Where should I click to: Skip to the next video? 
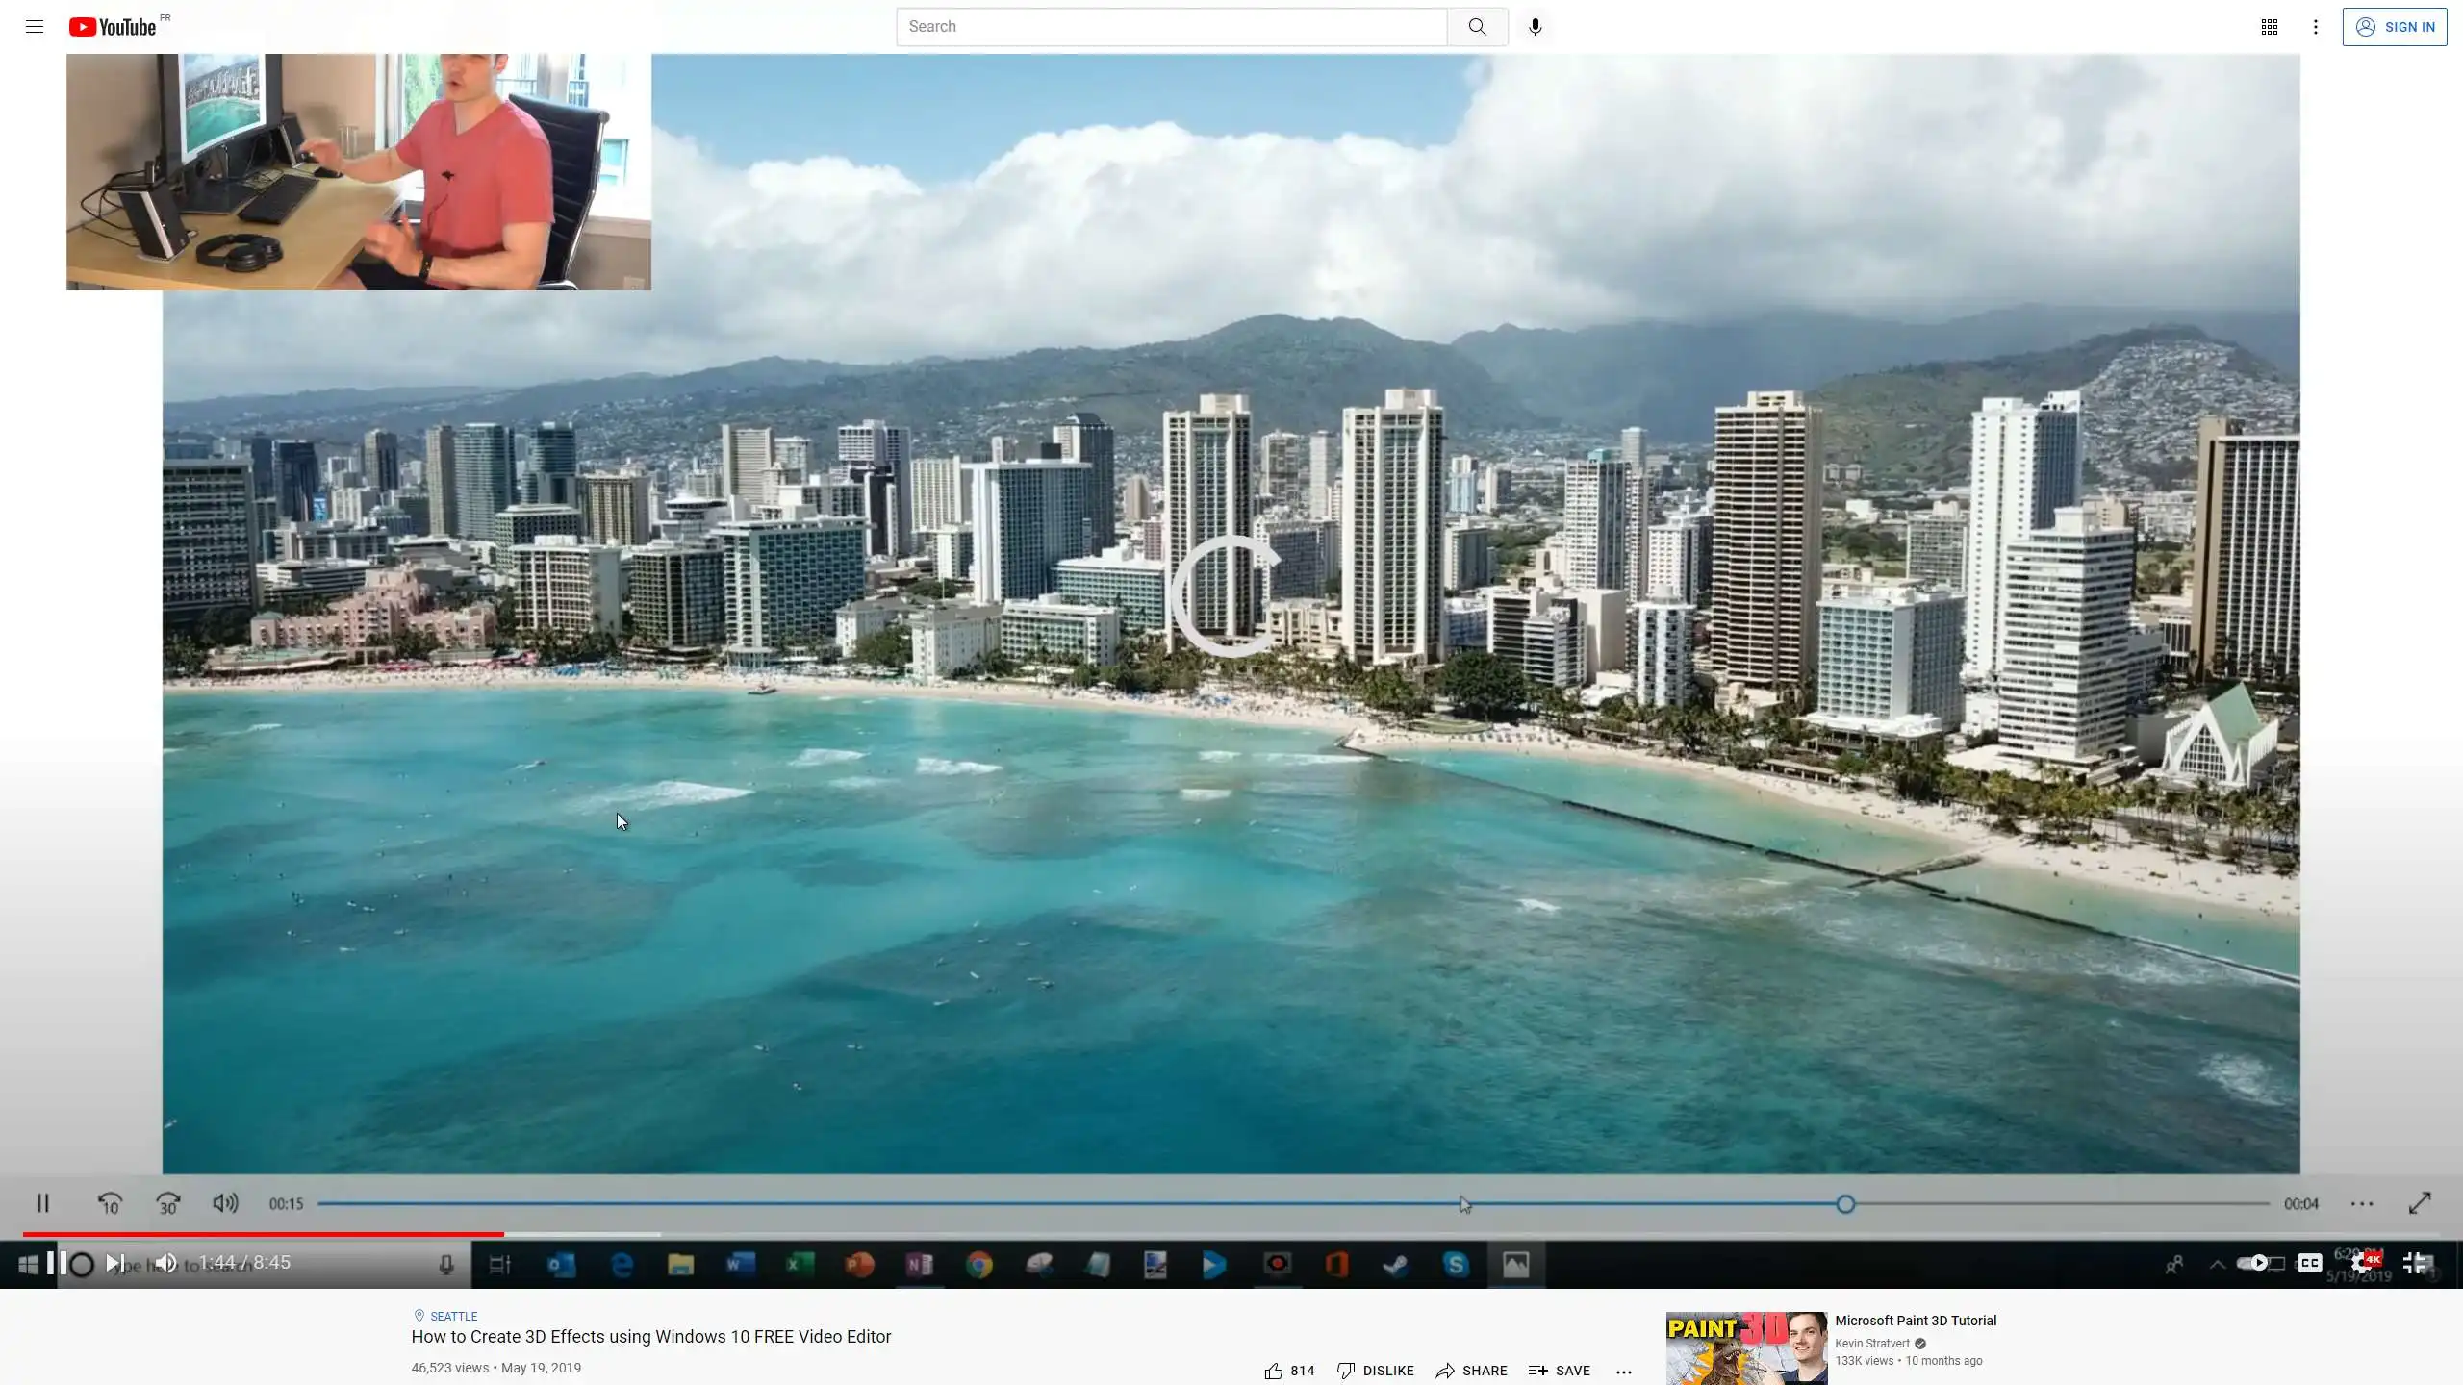coord(114,1263)
